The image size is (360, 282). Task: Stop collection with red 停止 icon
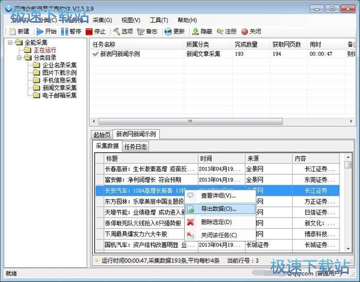pos(89,31)
